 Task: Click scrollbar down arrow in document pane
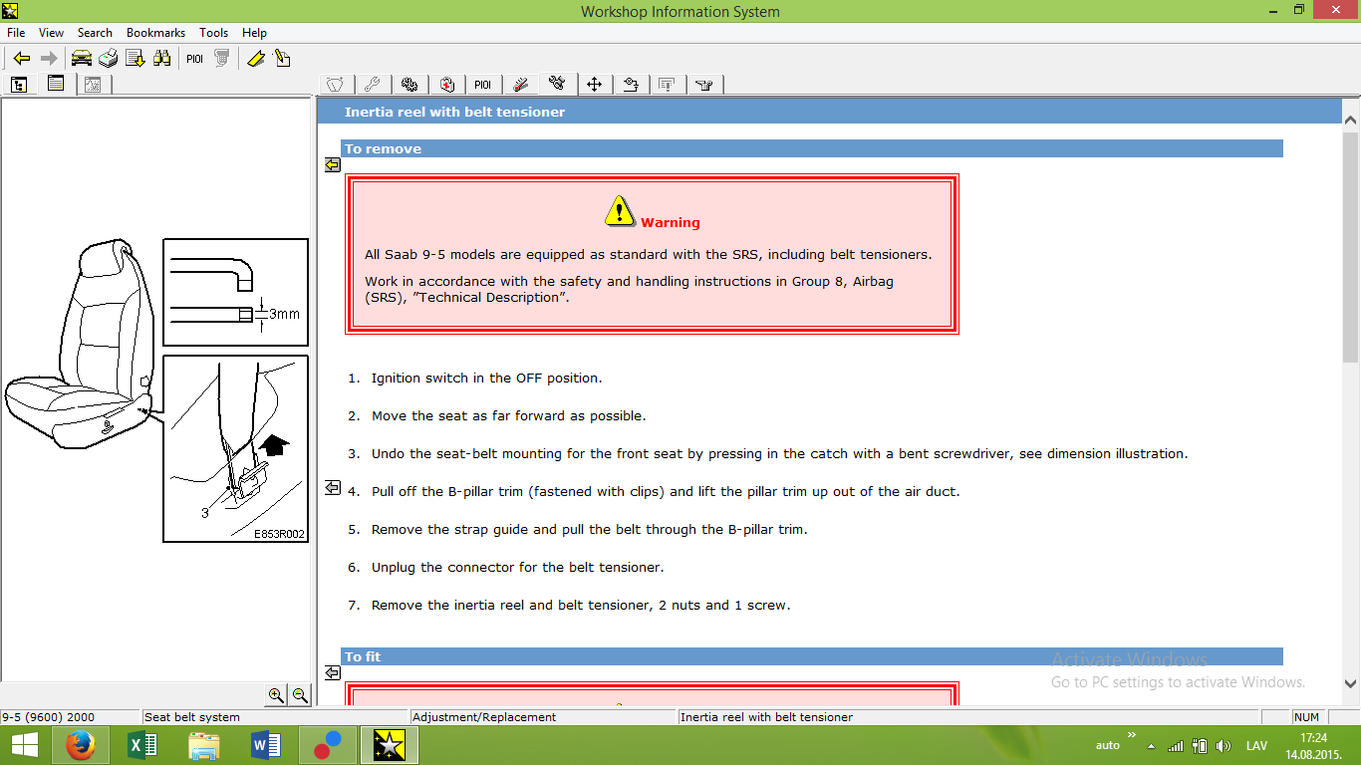click(x=1351, y=684)
